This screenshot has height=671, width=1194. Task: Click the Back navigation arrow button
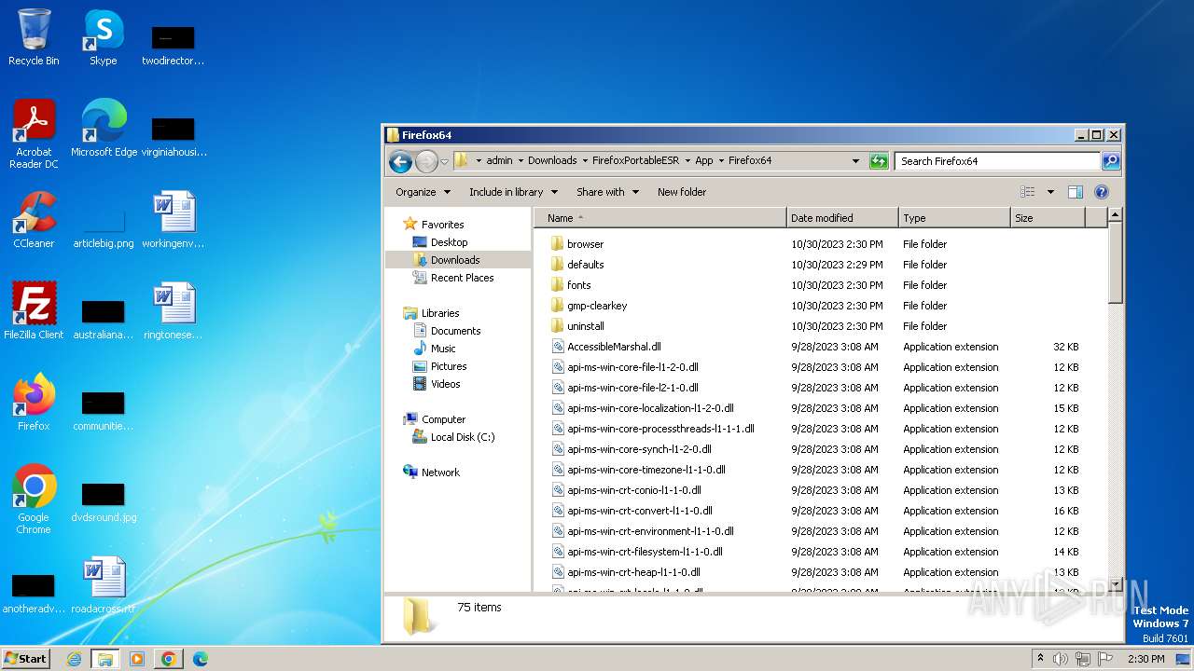pos(400,161)
